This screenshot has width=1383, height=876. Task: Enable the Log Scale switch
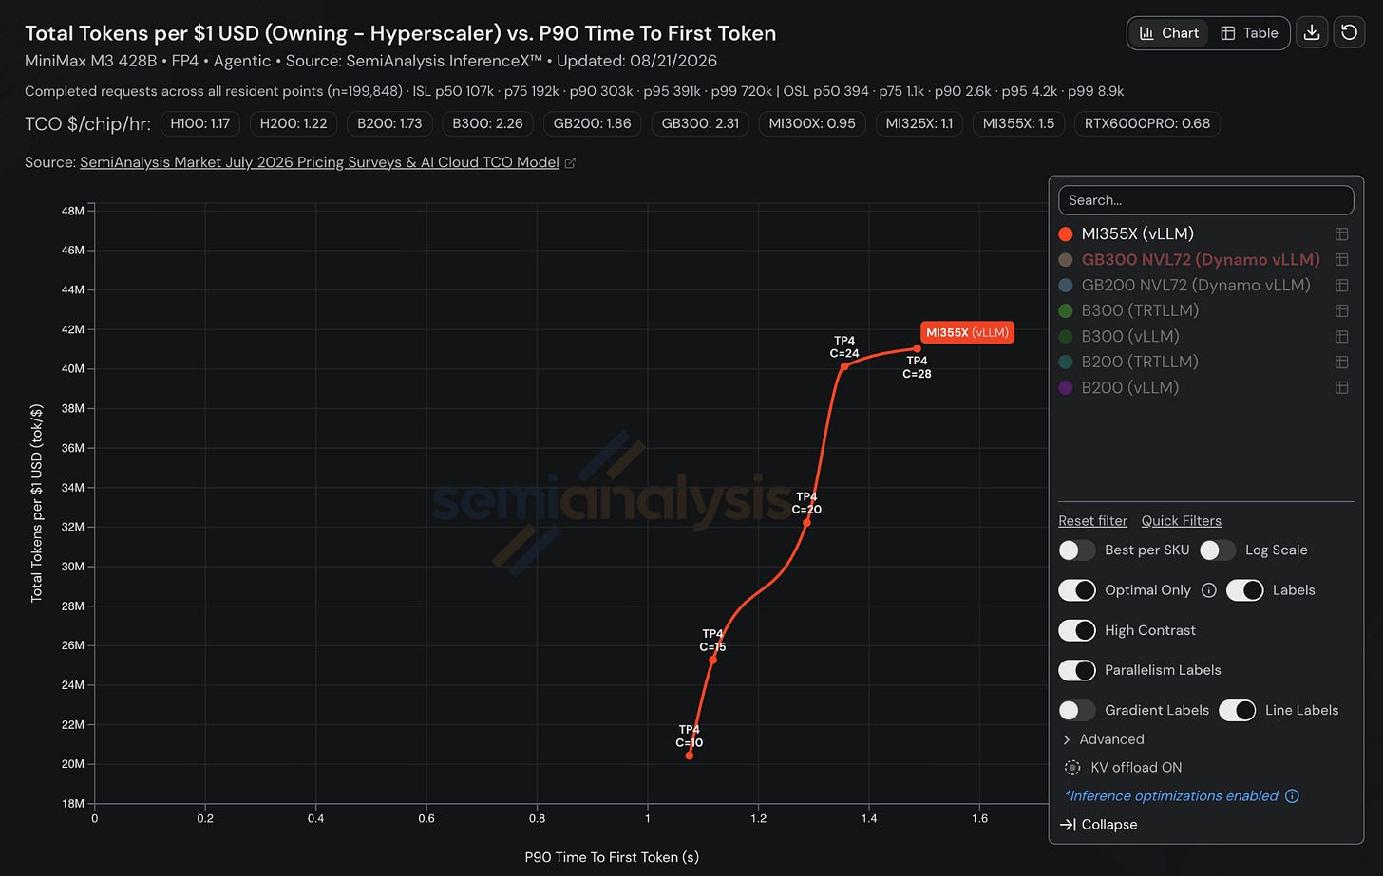(1218, 550)
